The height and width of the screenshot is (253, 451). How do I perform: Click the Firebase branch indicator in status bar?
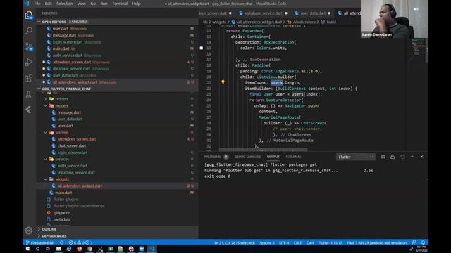point(40,242)
